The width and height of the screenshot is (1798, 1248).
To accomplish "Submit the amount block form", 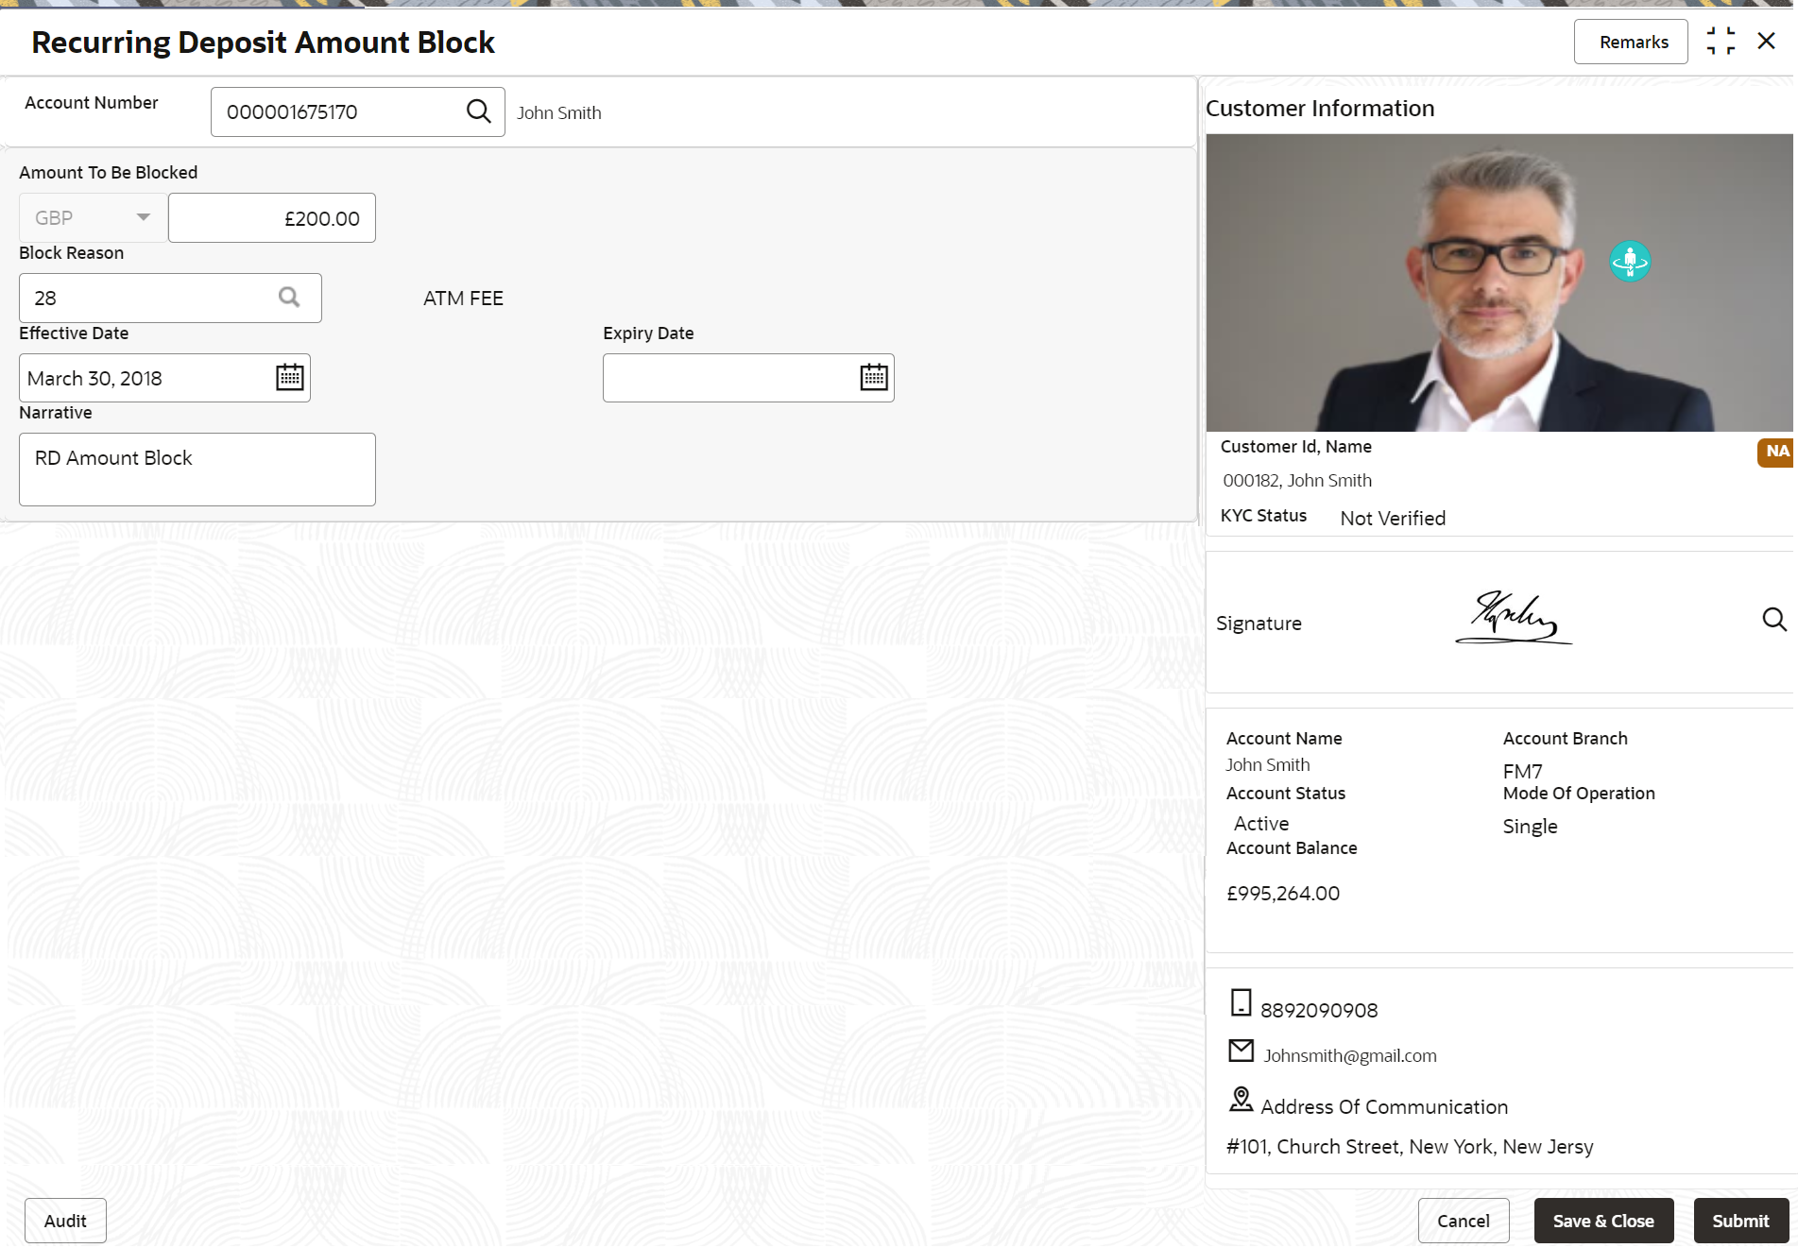I will coord(1740,1221).
